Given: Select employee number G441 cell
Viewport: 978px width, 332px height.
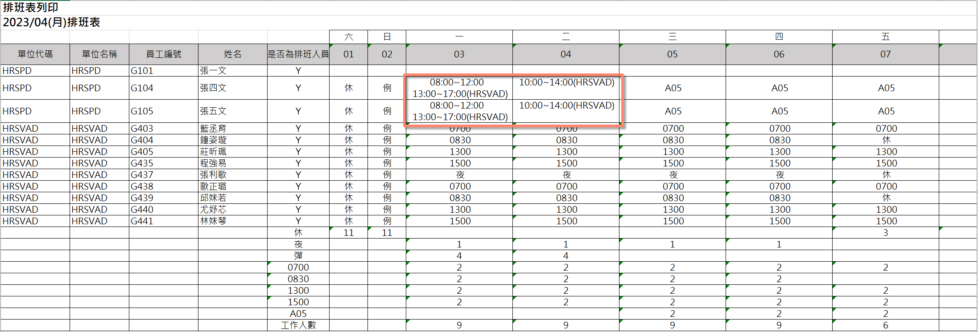Looking at the screenshot, I should coord(142,221).
